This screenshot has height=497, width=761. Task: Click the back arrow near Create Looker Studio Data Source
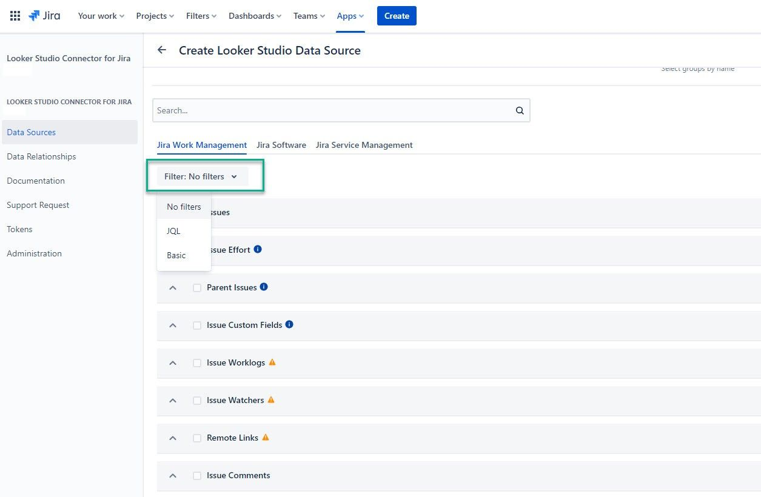click(161, 50)
